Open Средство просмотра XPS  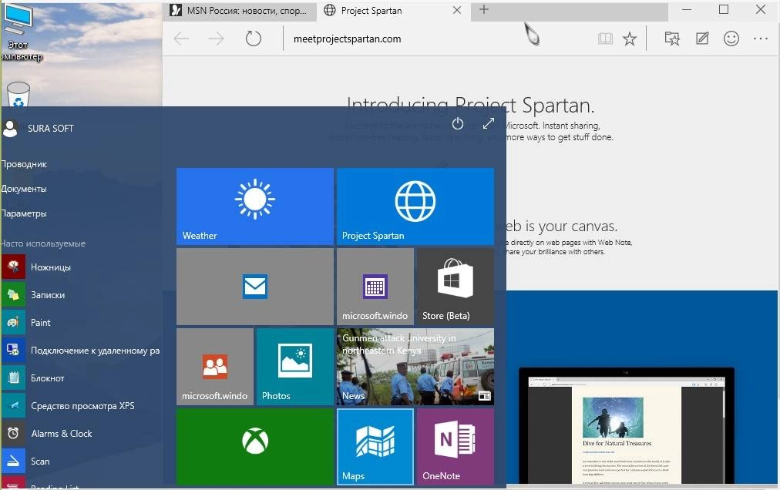click(82, 406)
